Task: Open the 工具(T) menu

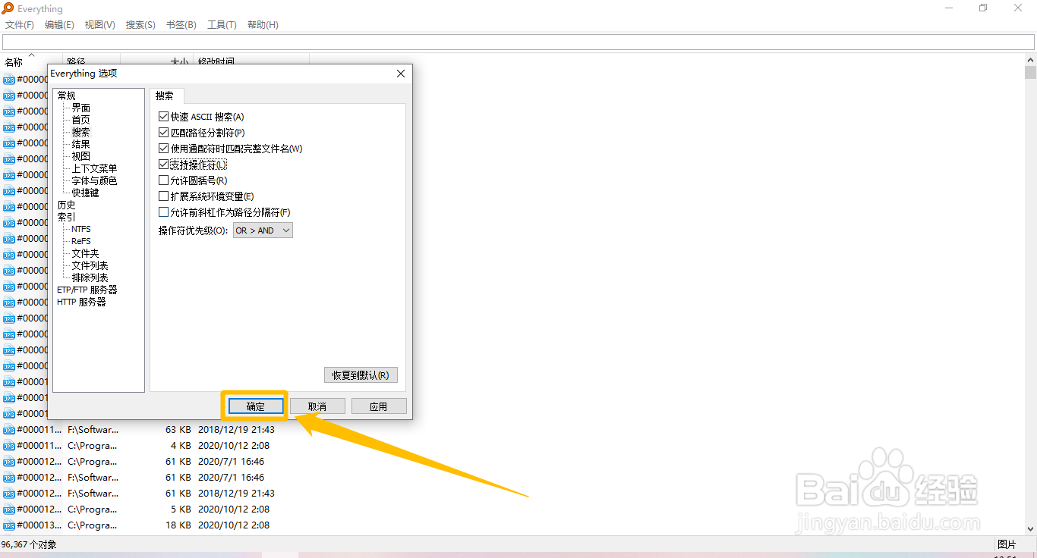Action: [222, 25]
